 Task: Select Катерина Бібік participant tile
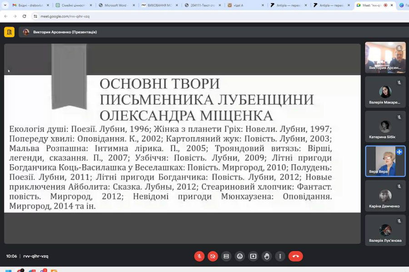click(x=385, y=126)
